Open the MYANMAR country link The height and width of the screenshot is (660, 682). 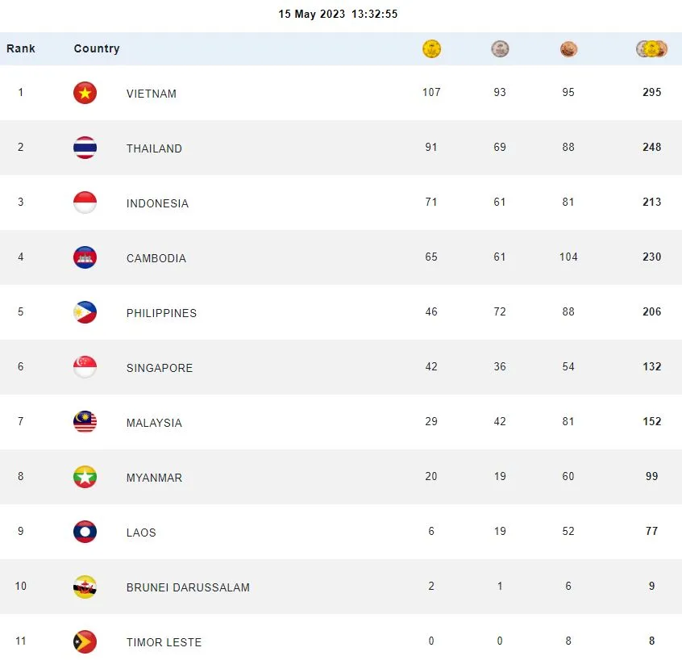pos(154,478)
